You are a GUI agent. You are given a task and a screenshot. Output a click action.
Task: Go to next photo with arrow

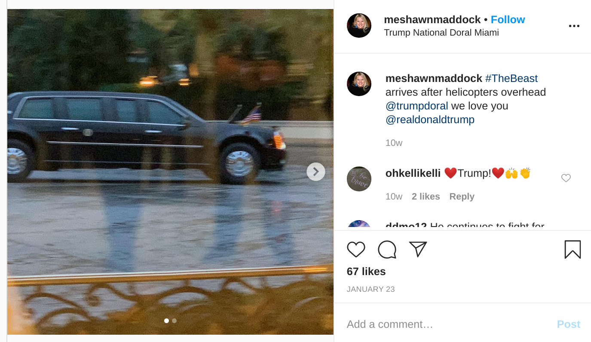(316, 172)
